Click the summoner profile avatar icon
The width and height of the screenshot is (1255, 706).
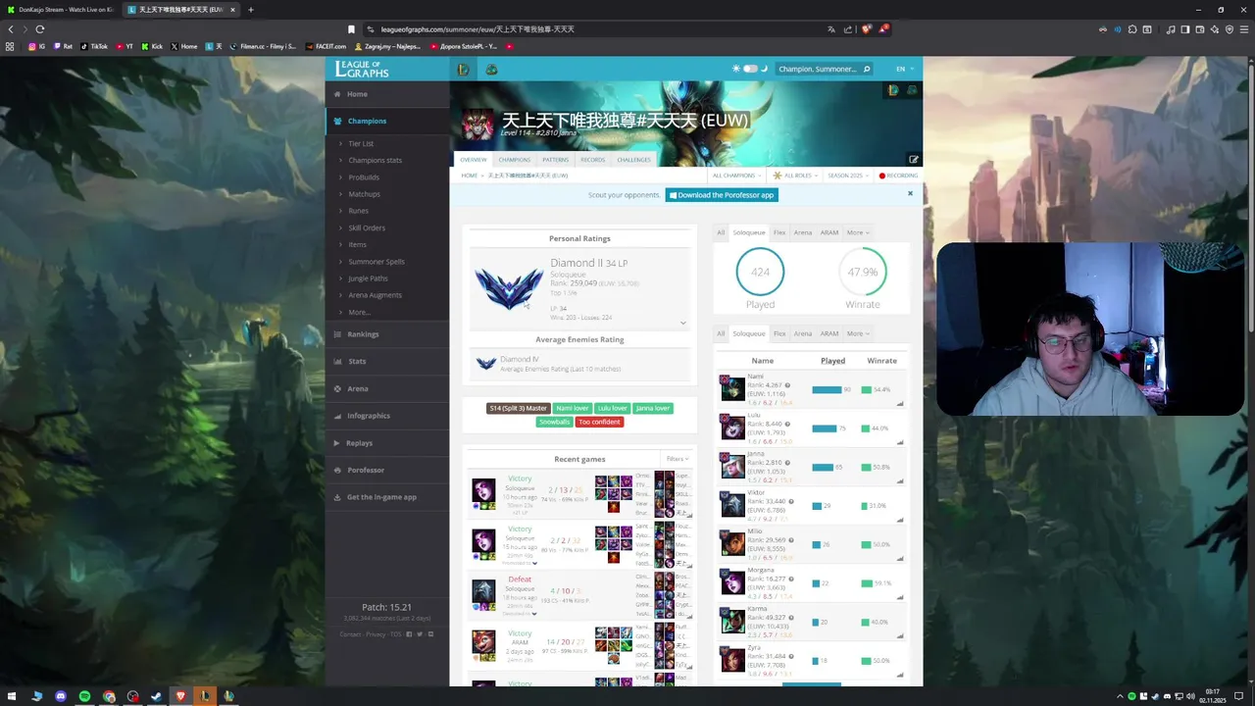[x=477, y=125]
